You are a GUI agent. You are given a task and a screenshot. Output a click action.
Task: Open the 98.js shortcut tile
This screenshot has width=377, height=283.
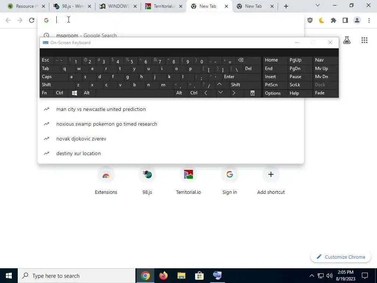[147, 181]
